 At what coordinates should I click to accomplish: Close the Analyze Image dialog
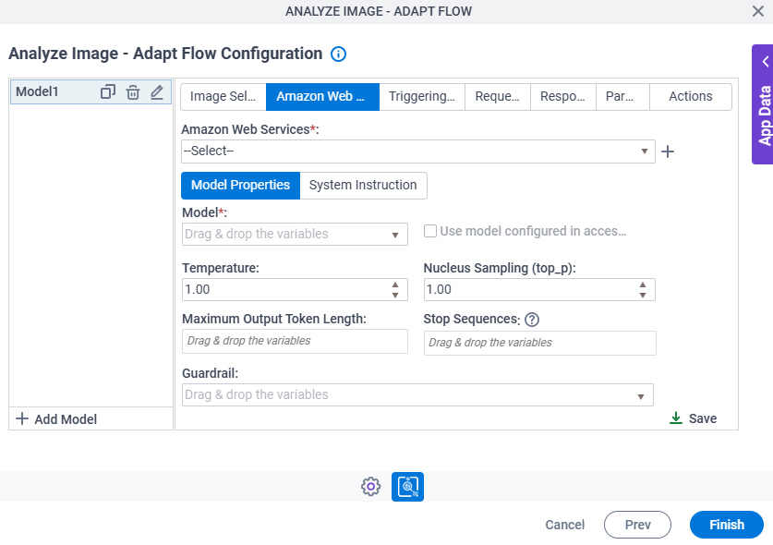pyautogui.click(x=757, y=11)
